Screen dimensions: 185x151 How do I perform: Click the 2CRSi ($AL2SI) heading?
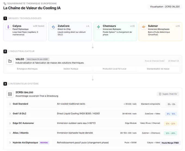tap(24, 92)
